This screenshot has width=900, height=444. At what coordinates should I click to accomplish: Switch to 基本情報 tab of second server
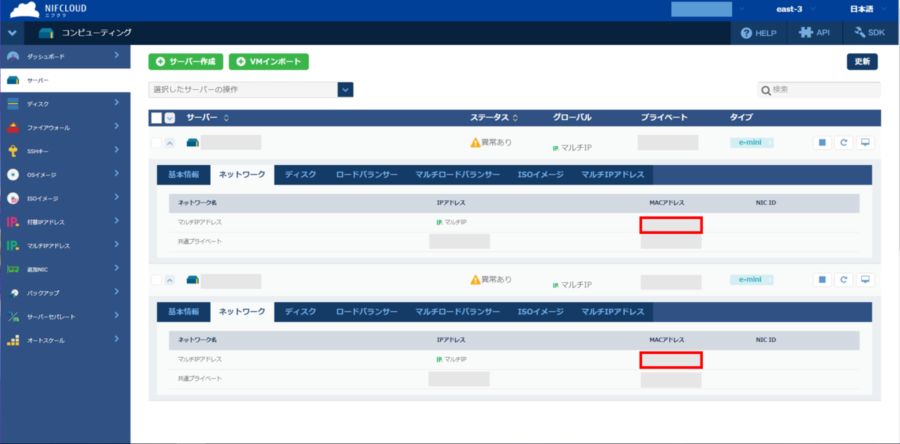[x=184, y=311]
